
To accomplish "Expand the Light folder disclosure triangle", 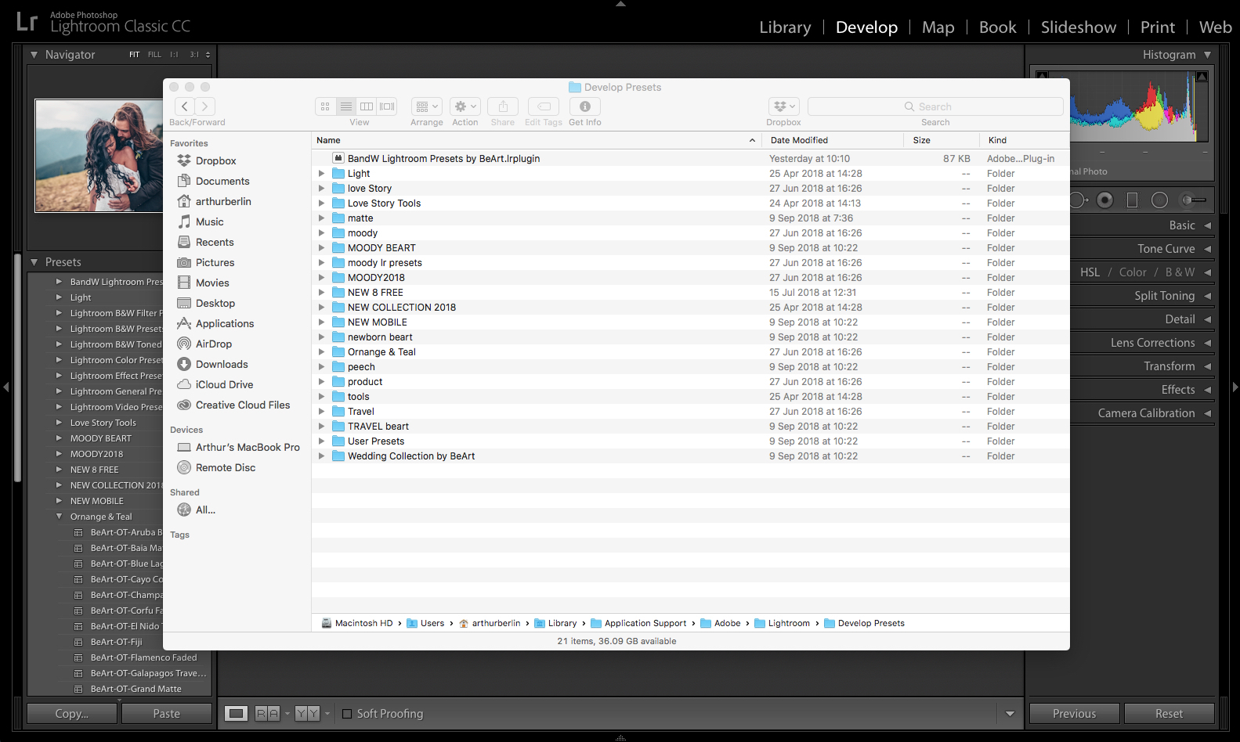I will tap(321, 174).
